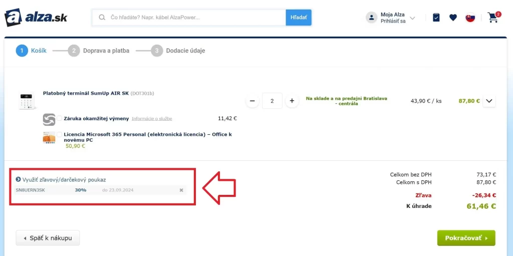Open the alza.sk logo homepage

pyautogui.click(x=36, y=18)
